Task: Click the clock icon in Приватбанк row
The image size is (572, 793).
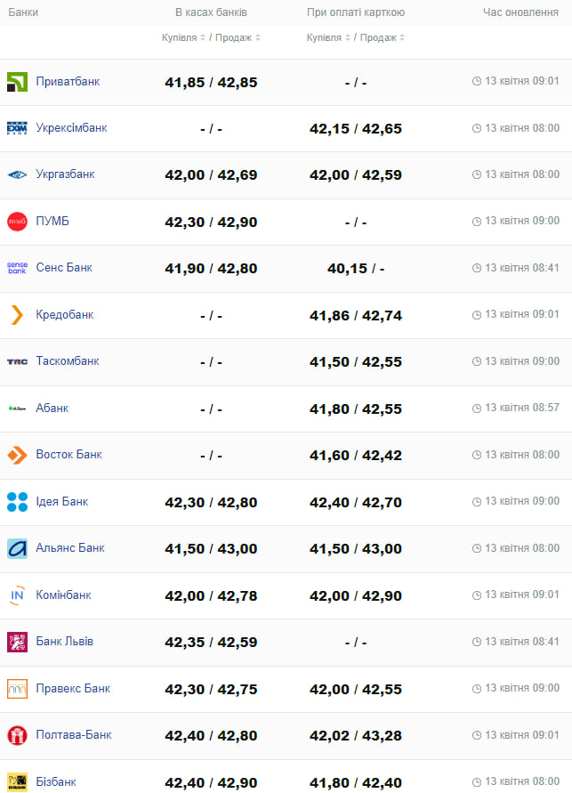Action: 477,81
